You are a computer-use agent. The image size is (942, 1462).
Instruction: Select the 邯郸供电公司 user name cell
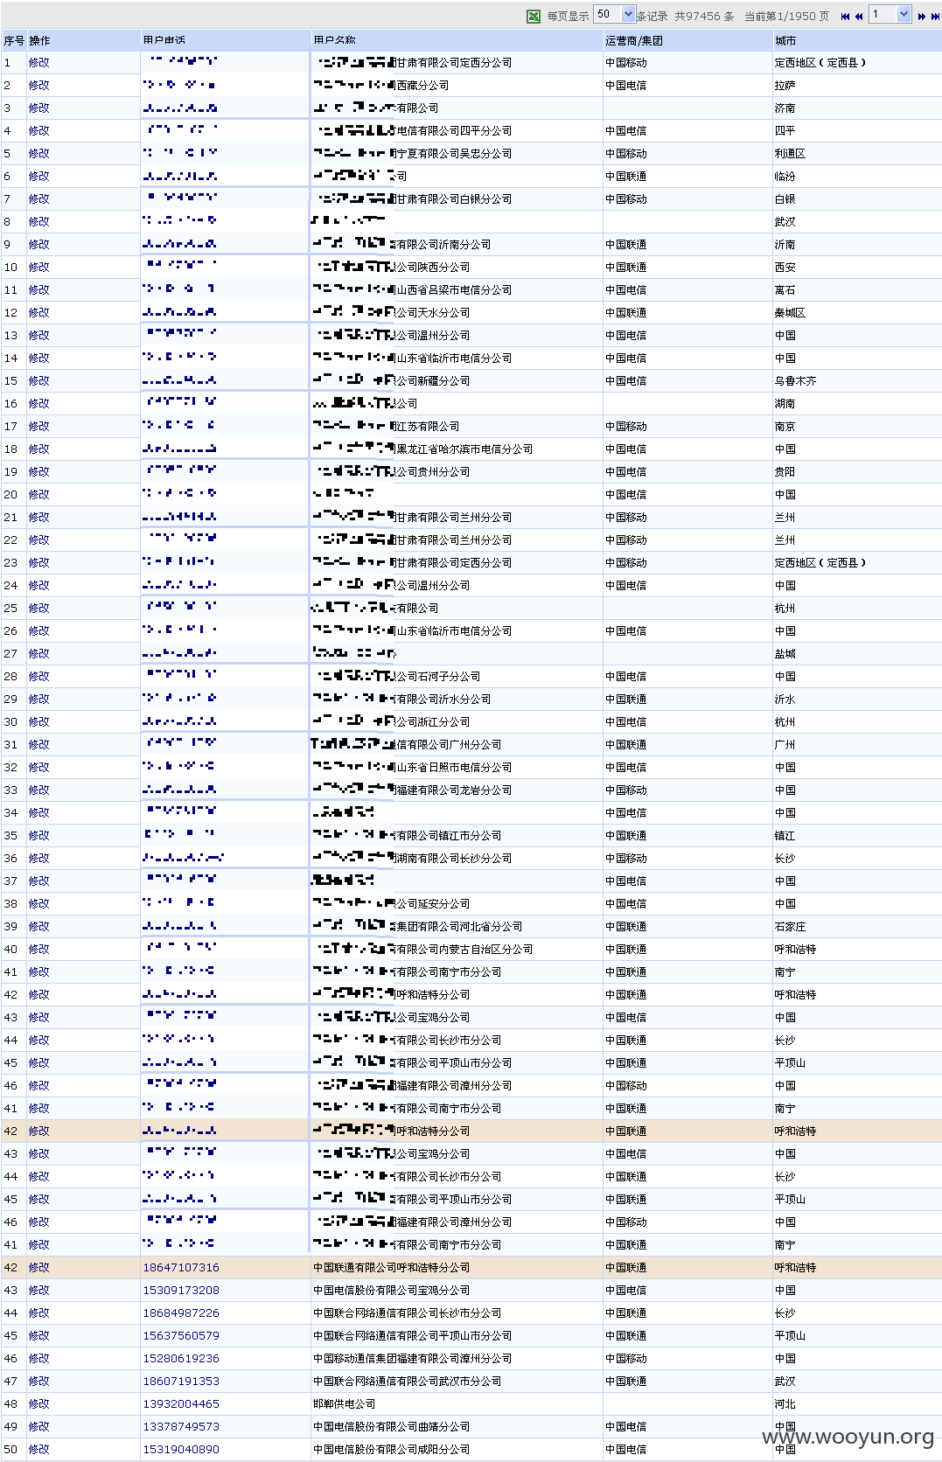coord(344,1404)
